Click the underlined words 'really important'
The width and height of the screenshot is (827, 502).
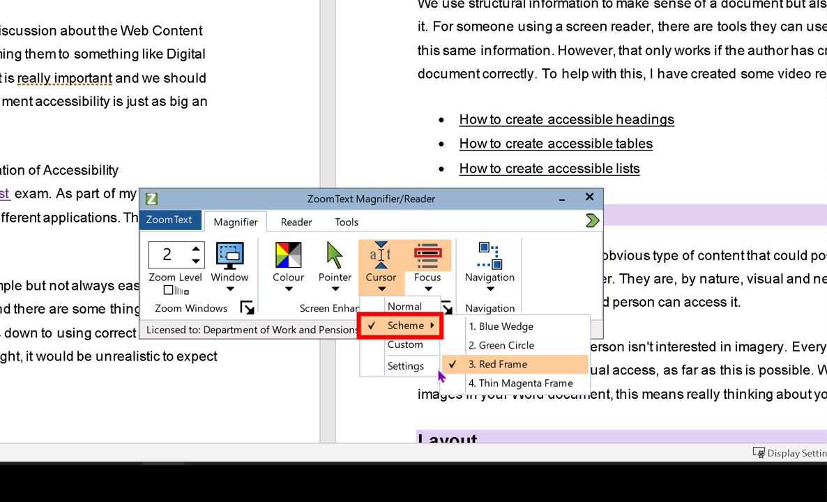coord(64,78)
